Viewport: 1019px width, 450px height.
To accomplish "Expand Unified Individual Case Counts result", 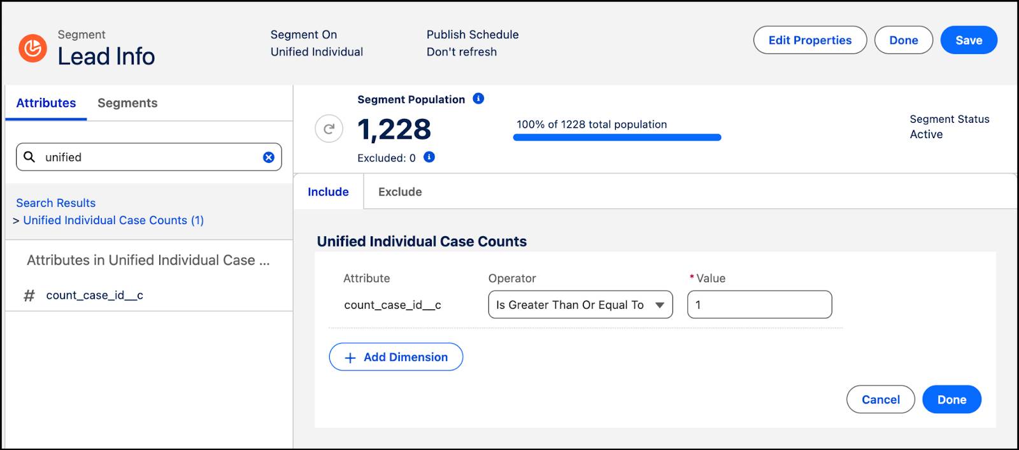I will tap(16, 221).
